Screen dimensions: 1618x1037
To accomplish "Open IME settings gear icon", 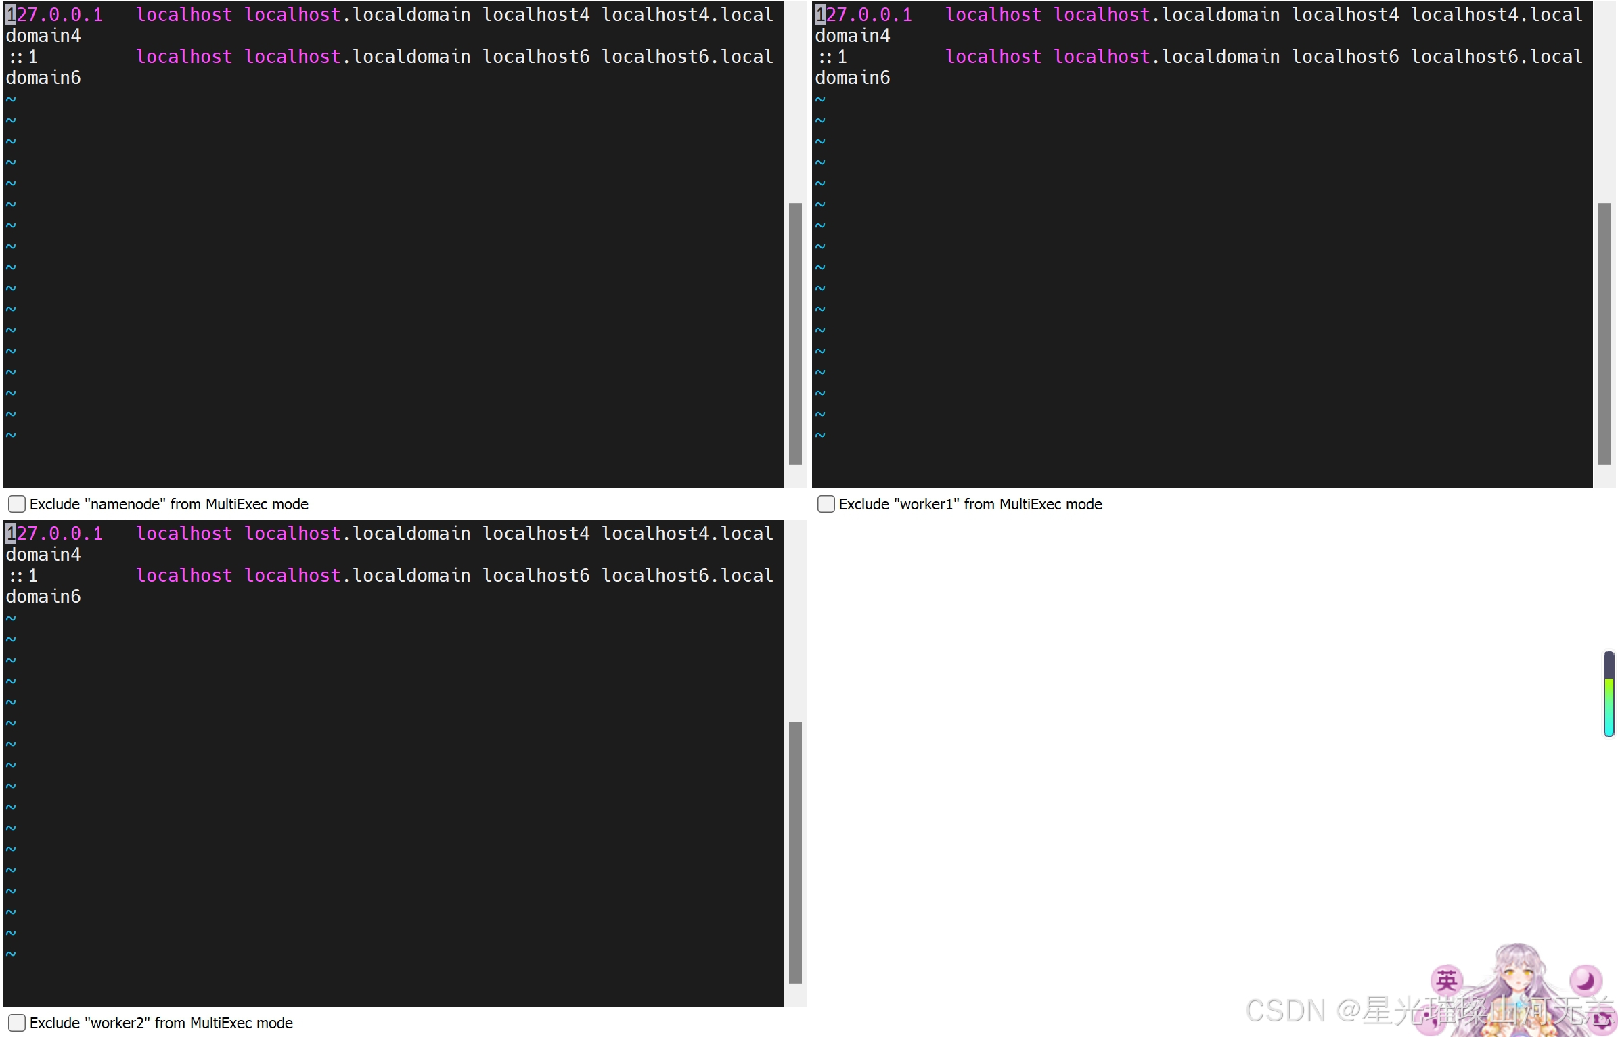I will pyautogui.click(x=1602, y=1020).
